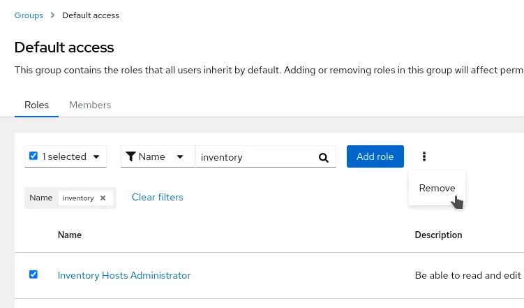
Task: Expand the 1 selected dropdown arrow
Action: 96,156
